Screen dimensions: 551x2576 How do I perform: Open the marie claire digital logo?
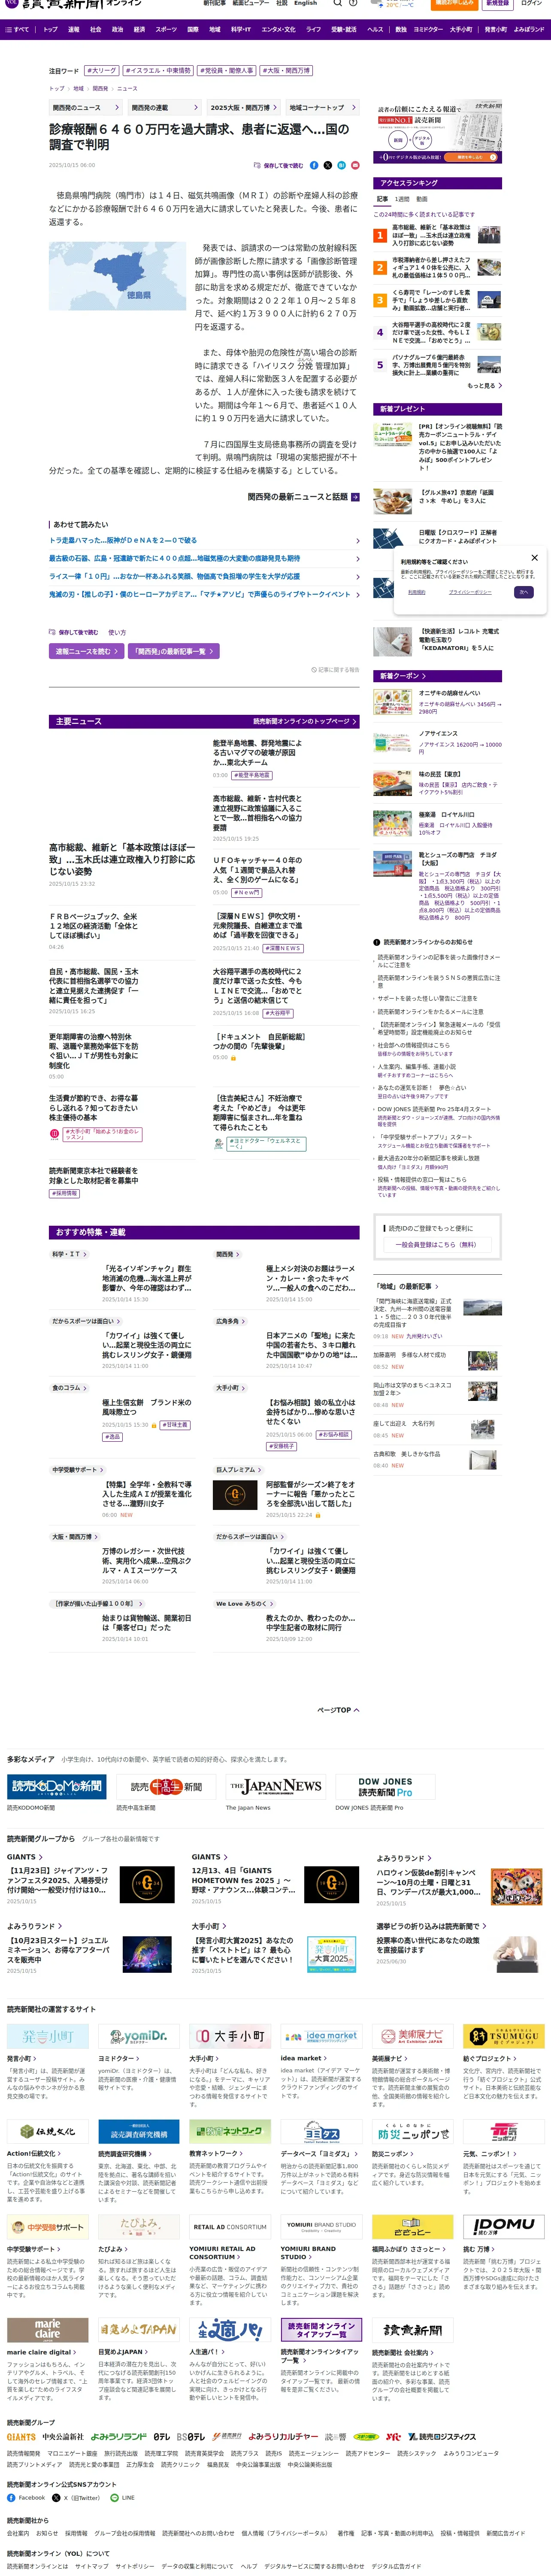pyautogui.click(x=48, y=2330)
